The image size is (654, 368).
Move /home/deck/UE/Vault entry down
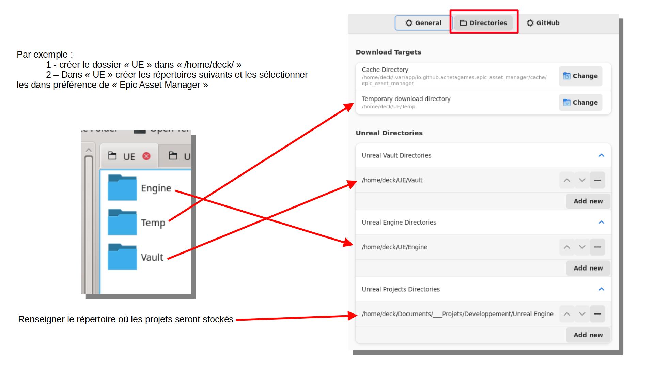pos(582,180)
